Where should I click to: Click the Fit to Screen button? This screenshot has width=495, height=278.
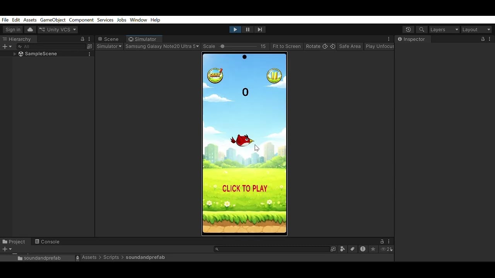coord(287,46)
